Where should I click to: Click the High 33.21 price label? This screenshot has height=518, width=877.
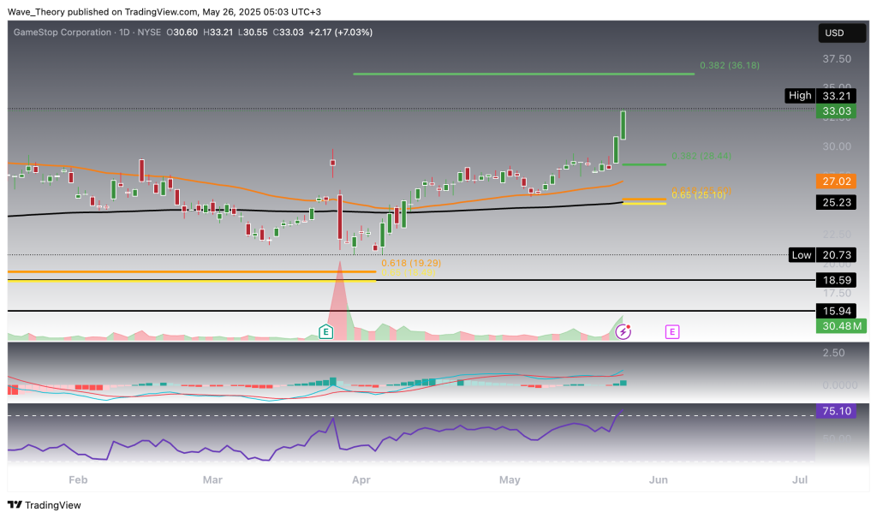coord(824,96)
